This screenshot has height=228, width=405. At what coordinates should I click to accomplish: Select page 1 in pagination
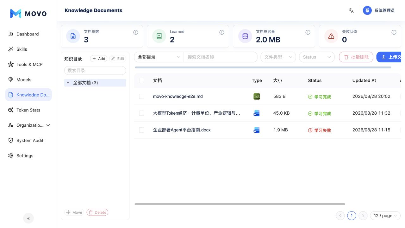(x=352, y=216)
